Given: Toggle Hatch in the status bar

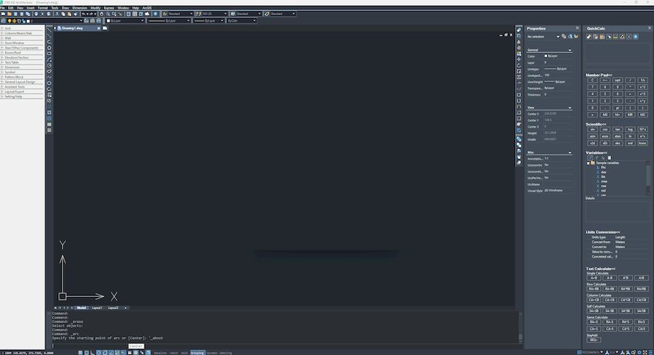Looking at the screenshot, I should coord(174,353).
